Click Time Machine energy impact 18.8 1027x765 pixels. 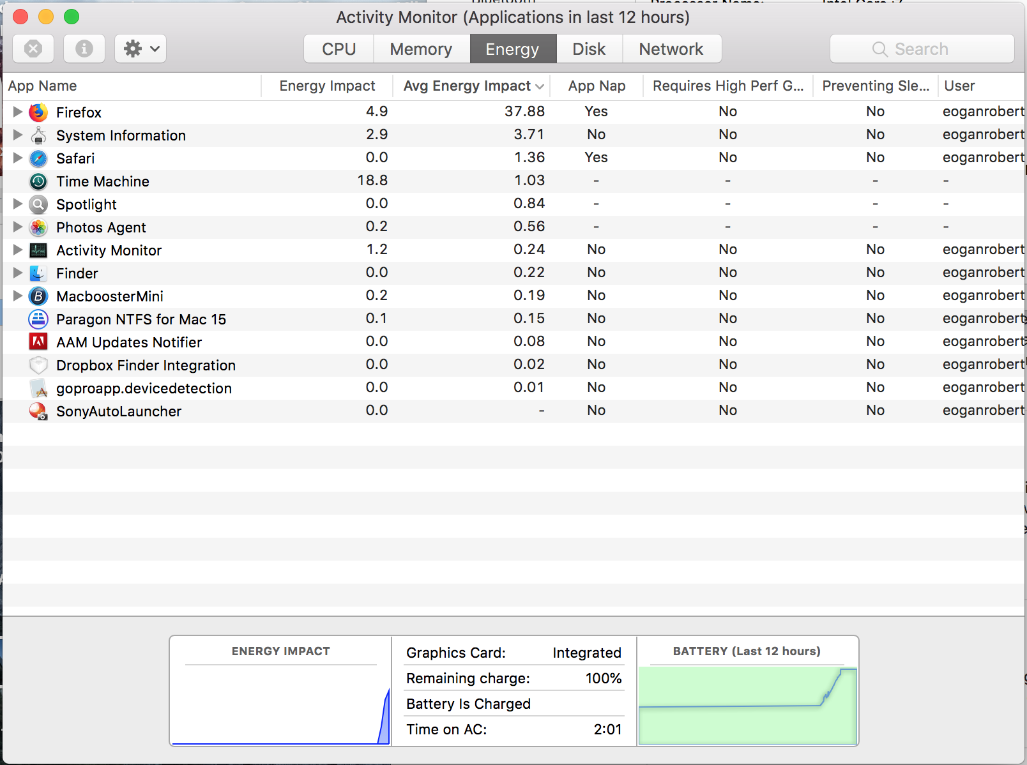[x=372, y=181]
